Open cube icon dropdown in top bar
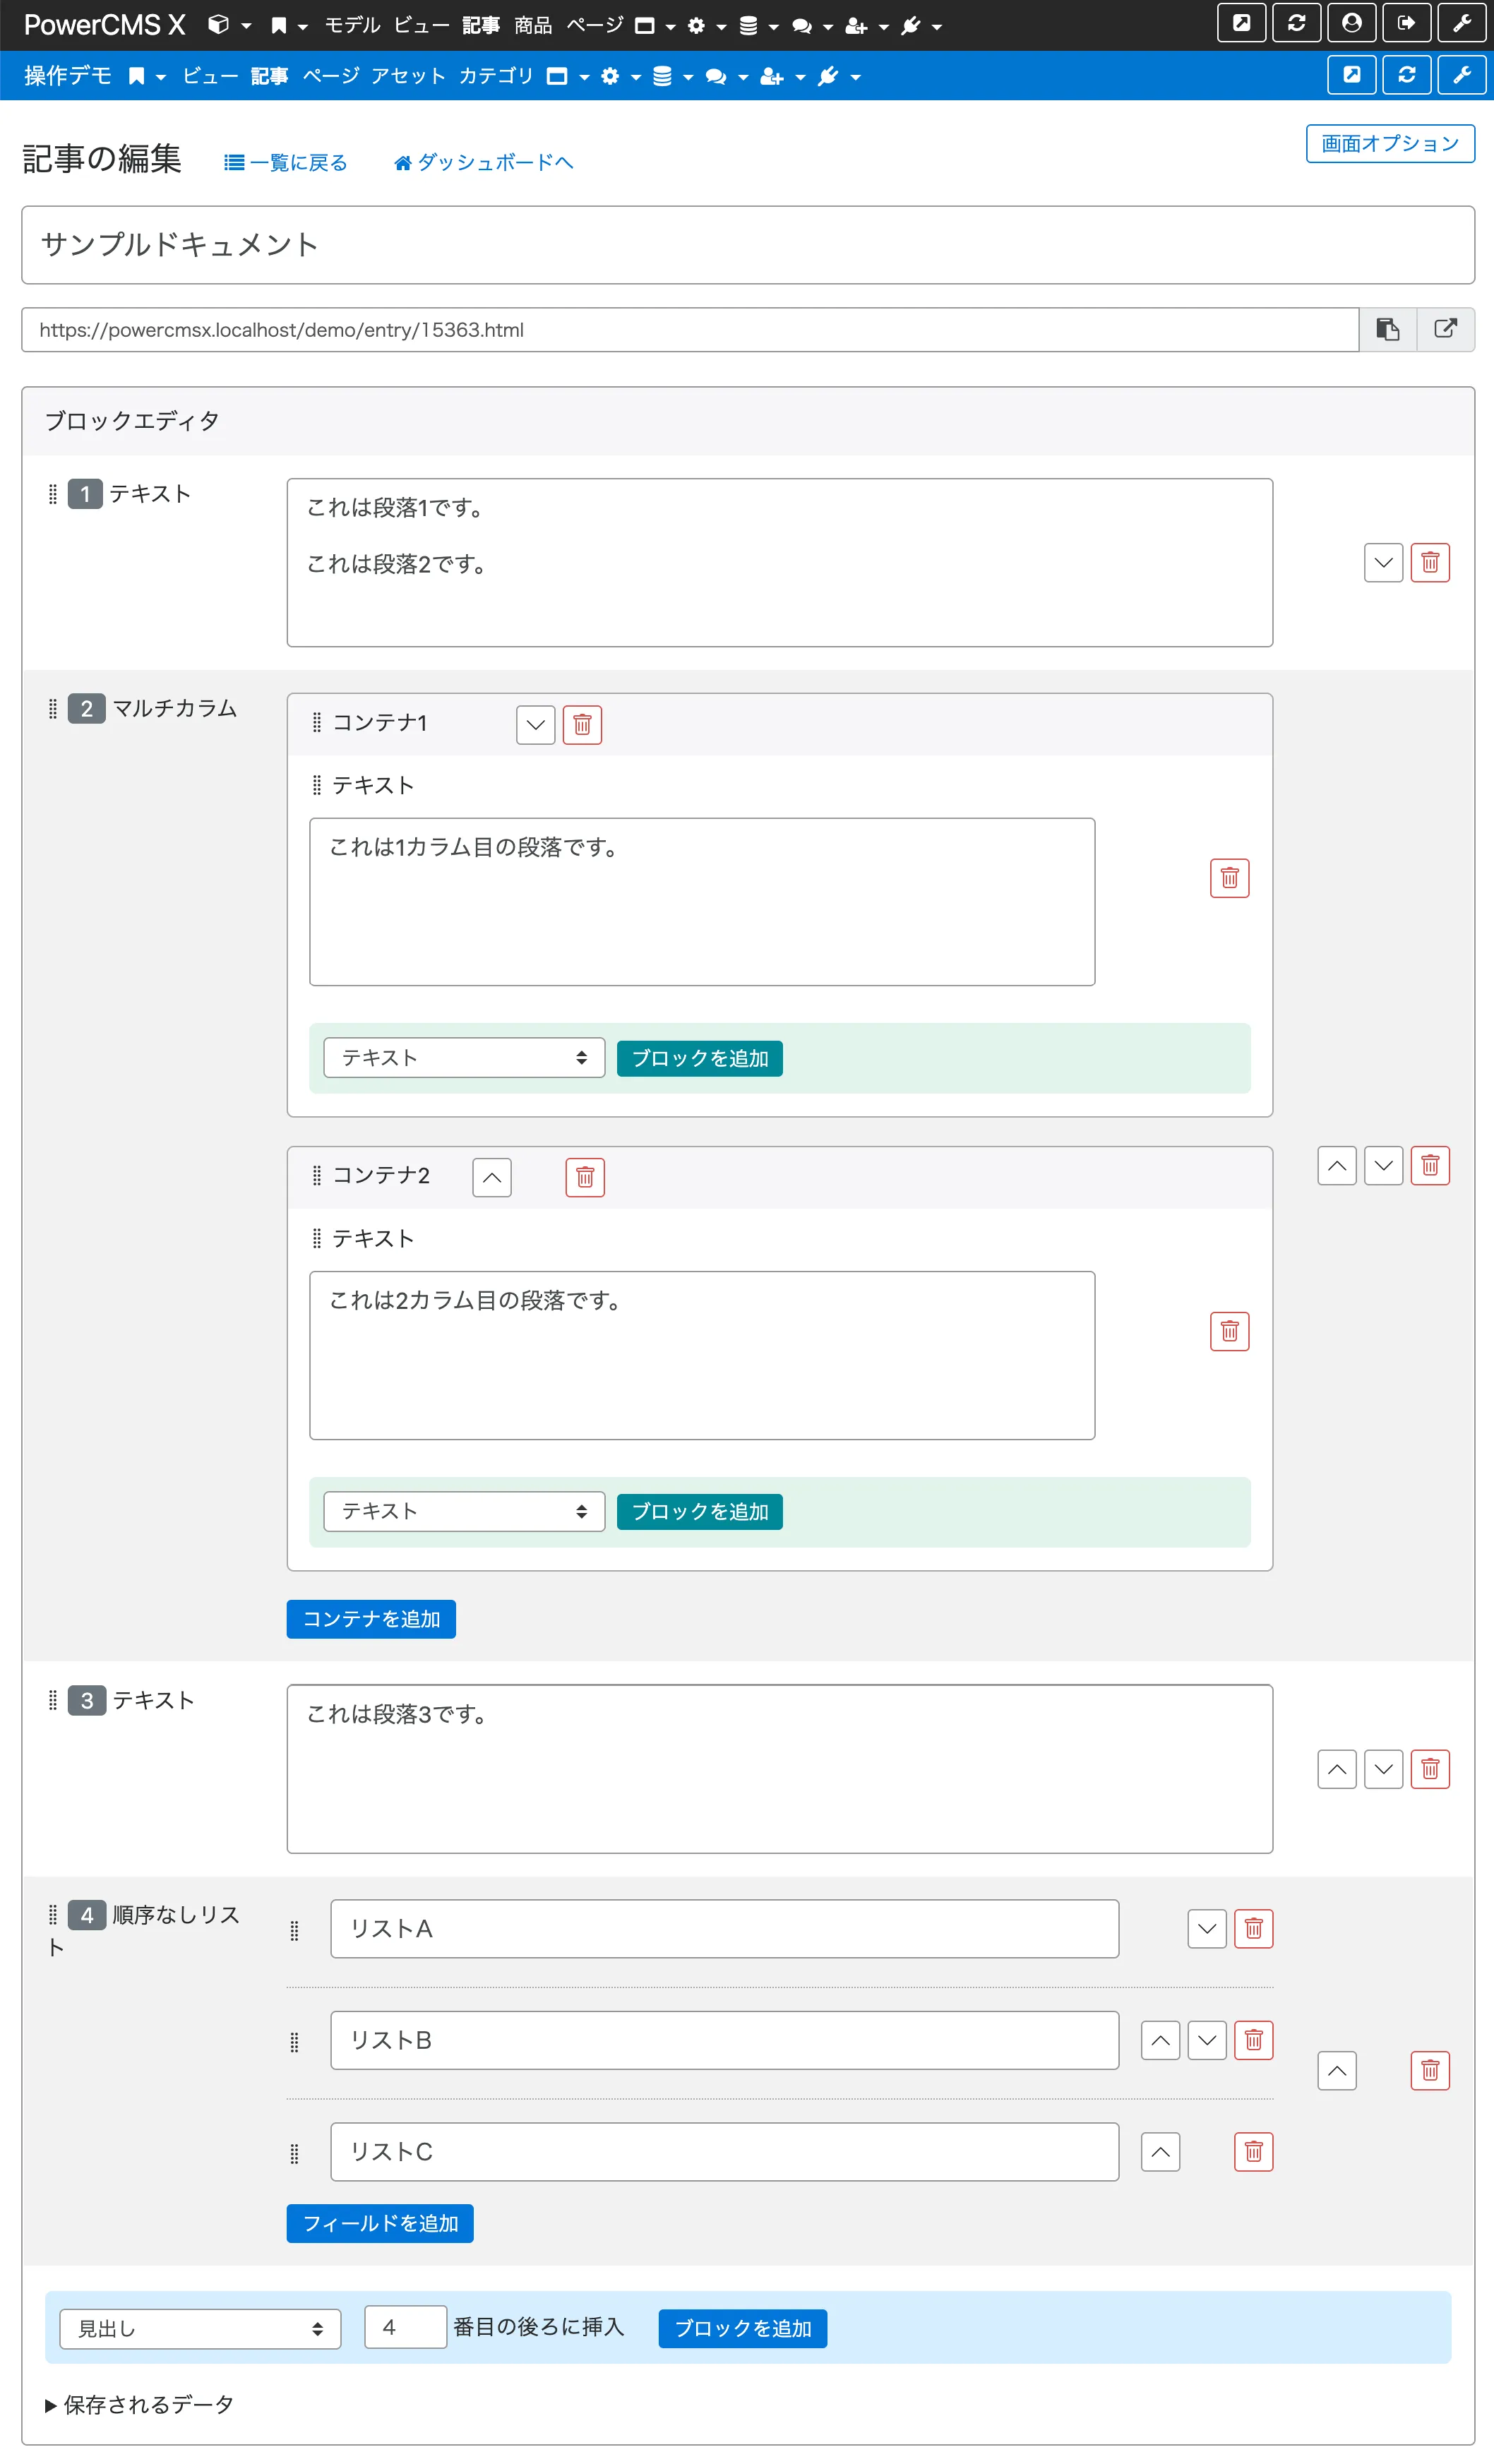The image size is (1494, 2464). (228, 25)
